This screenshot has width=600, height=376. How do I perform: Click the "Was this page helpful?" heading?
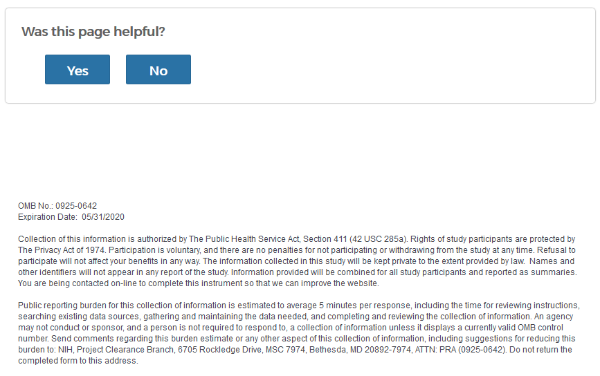pos(93,32)
